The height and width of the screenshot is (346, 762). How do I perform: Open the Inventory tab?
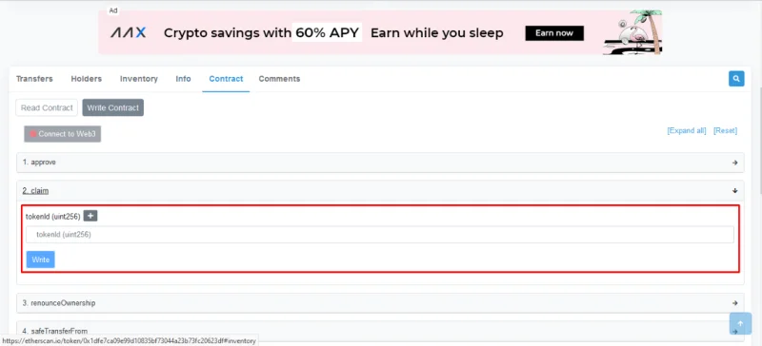[139, 79]
